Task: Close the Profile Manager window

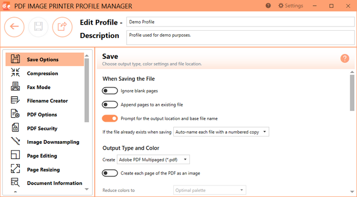Action: tap(348, 6)
